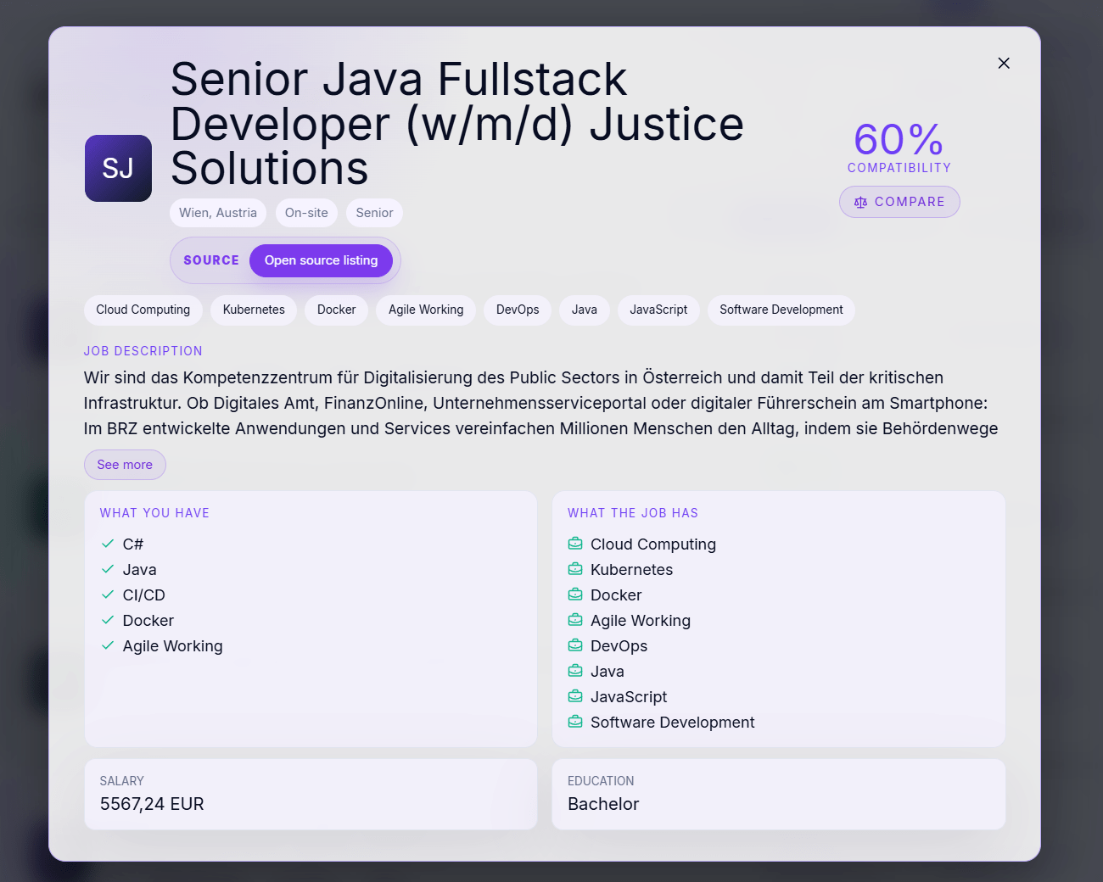
Task: Click the checkmark next to CI/CD
Action: [x=108, y=595]
